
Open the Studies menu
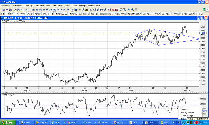67,6
